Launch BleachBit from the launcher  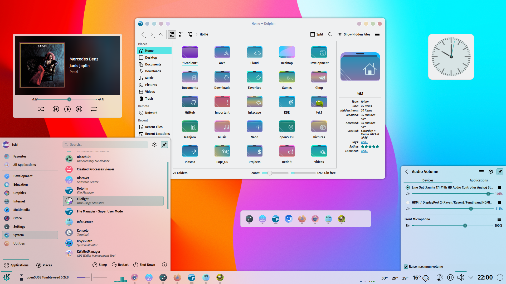point(113,159)
